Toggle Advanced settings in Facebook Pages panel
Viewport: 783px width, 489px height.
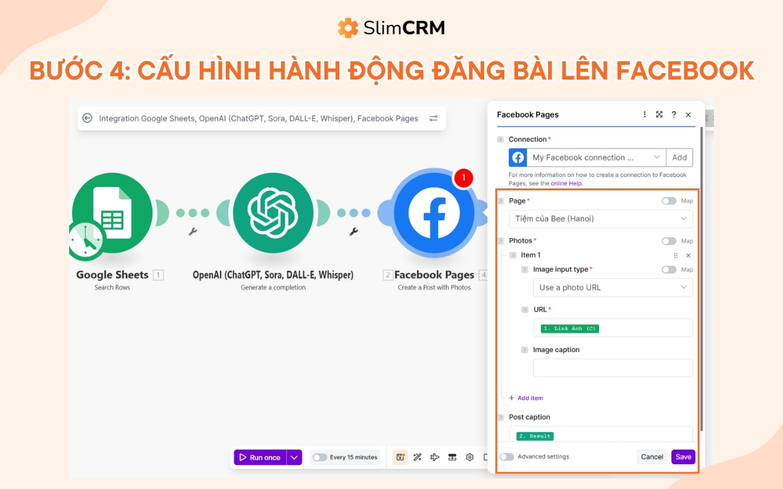point(506,456)
